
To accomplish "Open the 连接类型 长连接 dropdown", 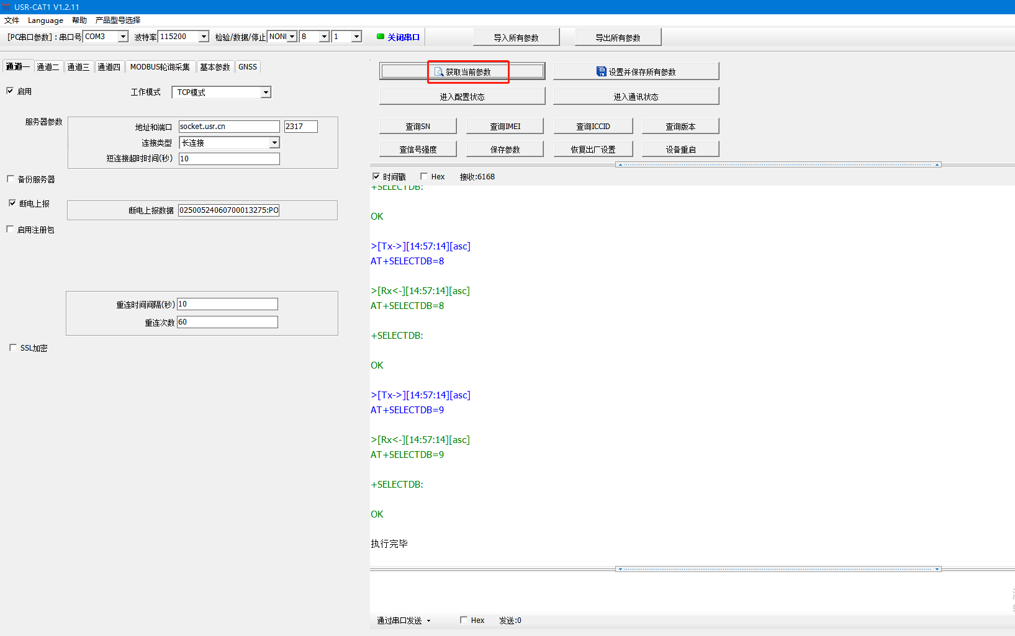I will [274, 143].
